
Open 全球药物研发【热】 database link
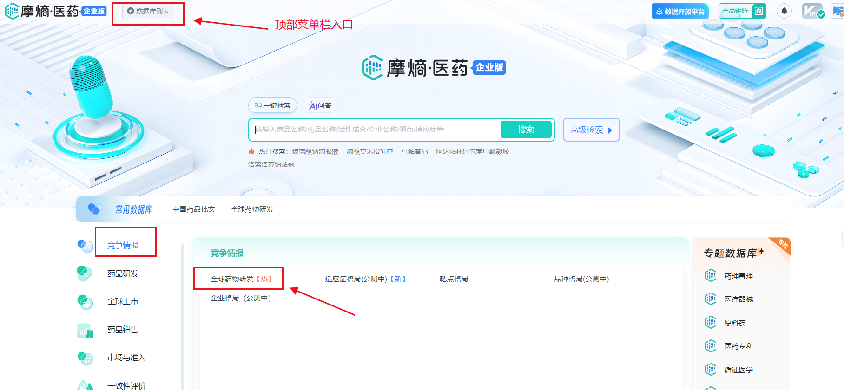click(x=241, y=279)
